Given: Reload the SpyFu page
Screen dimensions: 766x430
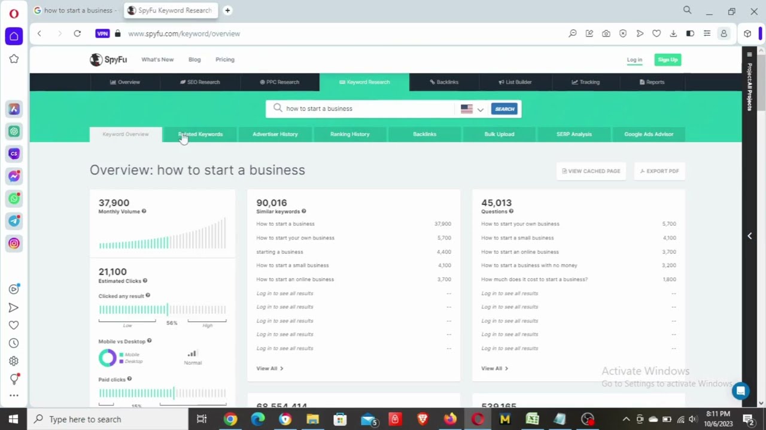Looking at the screenshot, I should (77, 33).
